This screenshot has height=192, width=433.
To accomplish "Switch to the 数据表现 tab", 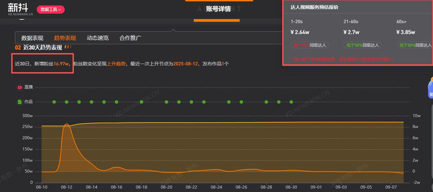I will point(32,38).
